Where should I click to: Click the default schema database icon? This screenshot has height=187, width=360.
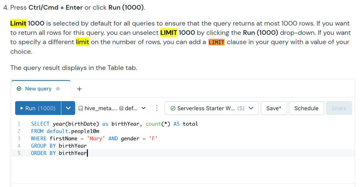pyautogui.click(x=121, y=108)
